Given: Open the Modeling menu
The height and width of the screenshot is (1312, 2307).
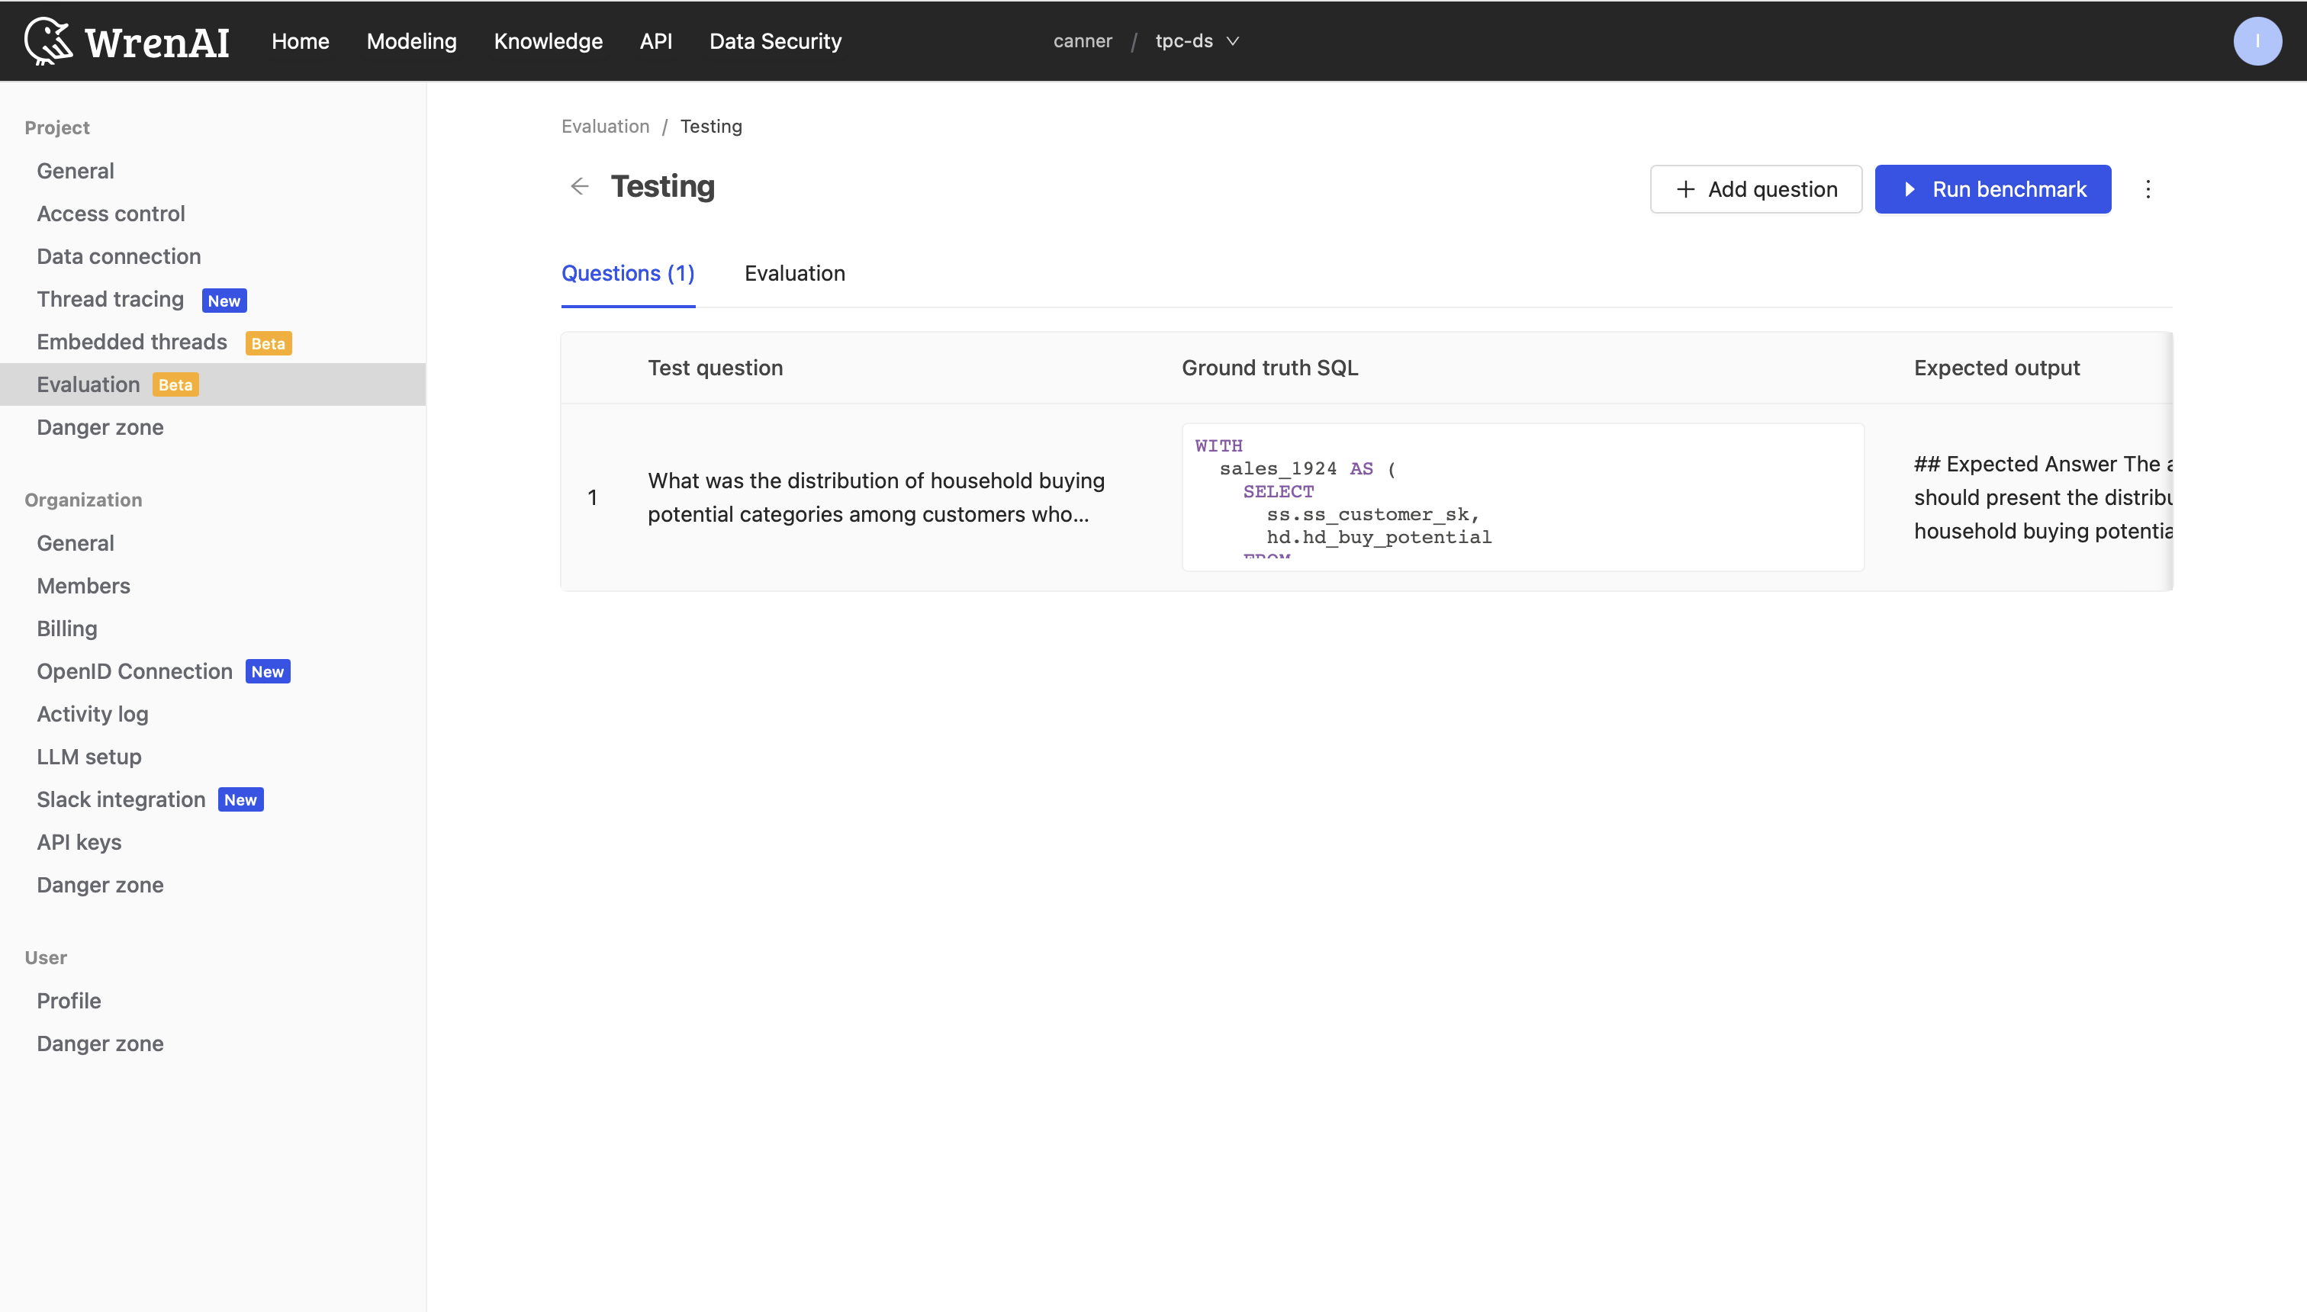Looking at the screenshot, I should [x=411, y=41].
